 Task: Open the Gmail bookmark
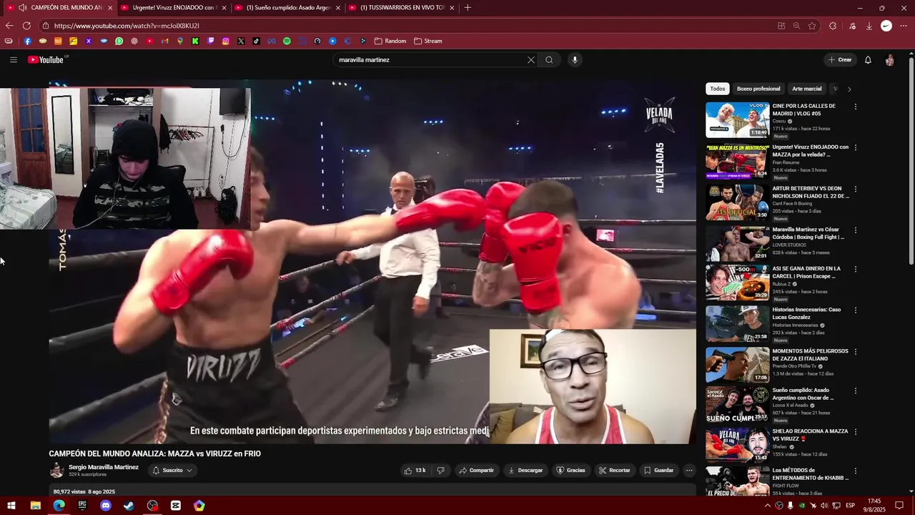click(x=164, y=41)
